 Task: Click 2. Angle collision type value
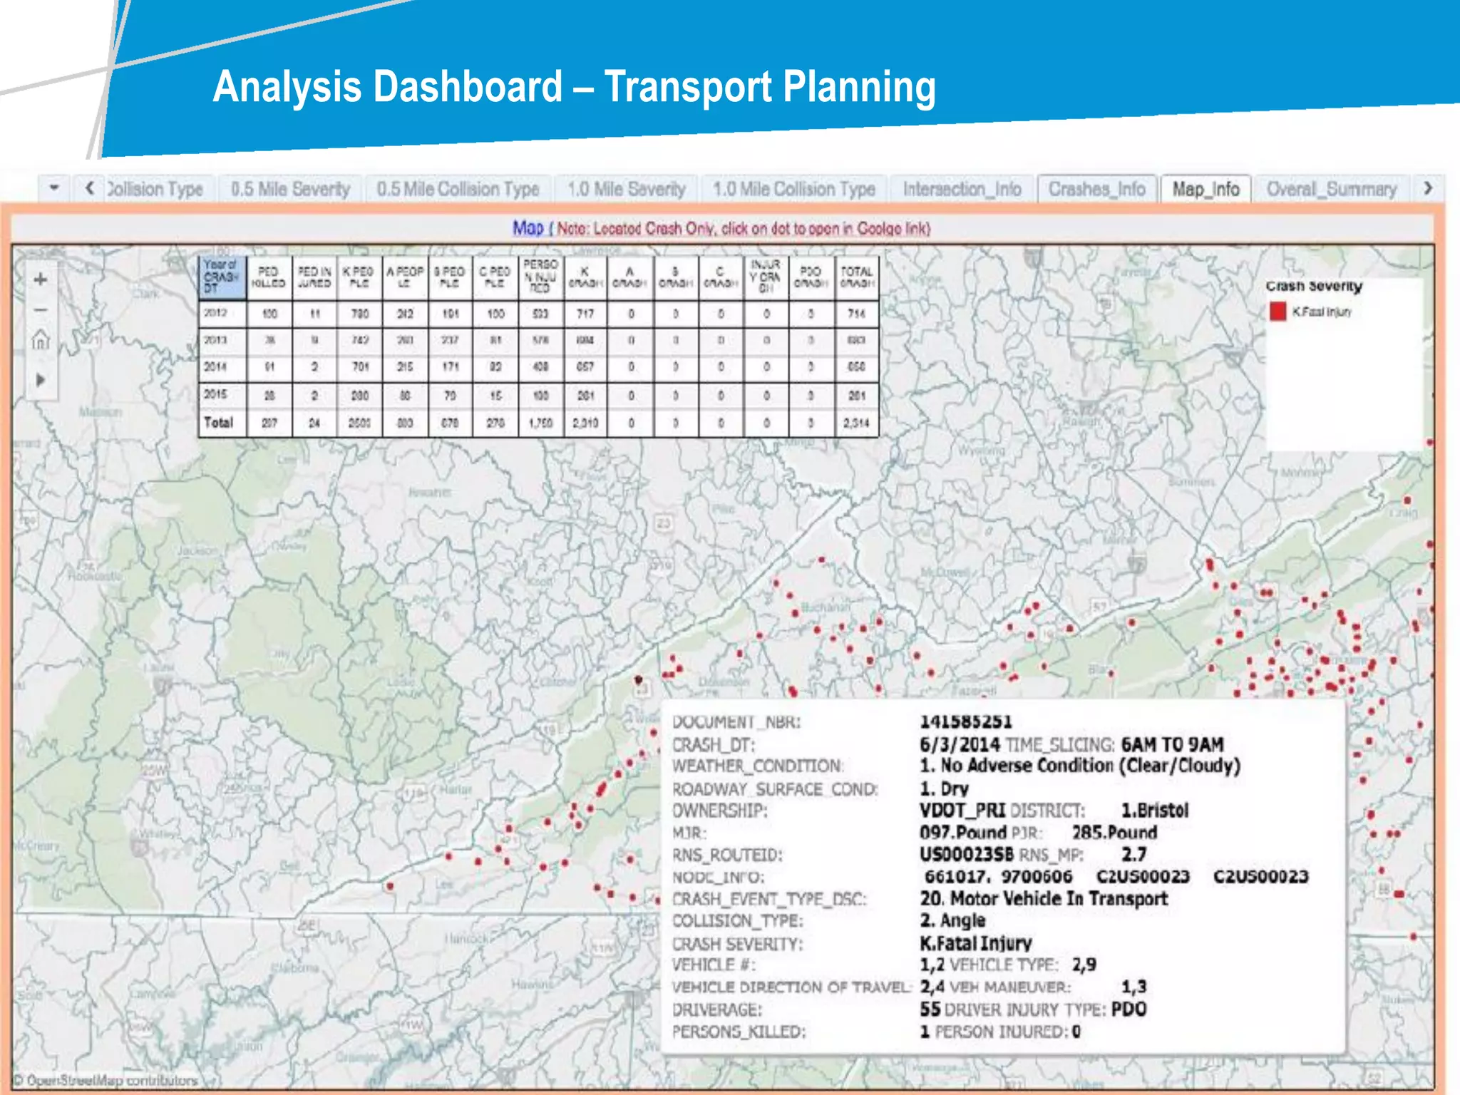click(952, 920)
